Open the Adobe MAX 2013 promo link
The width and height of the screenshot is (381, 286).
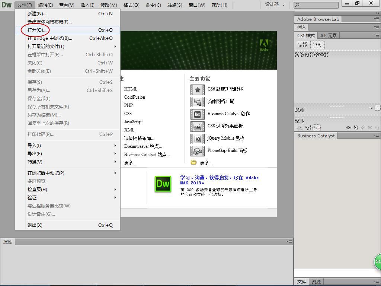pos(219,180)
